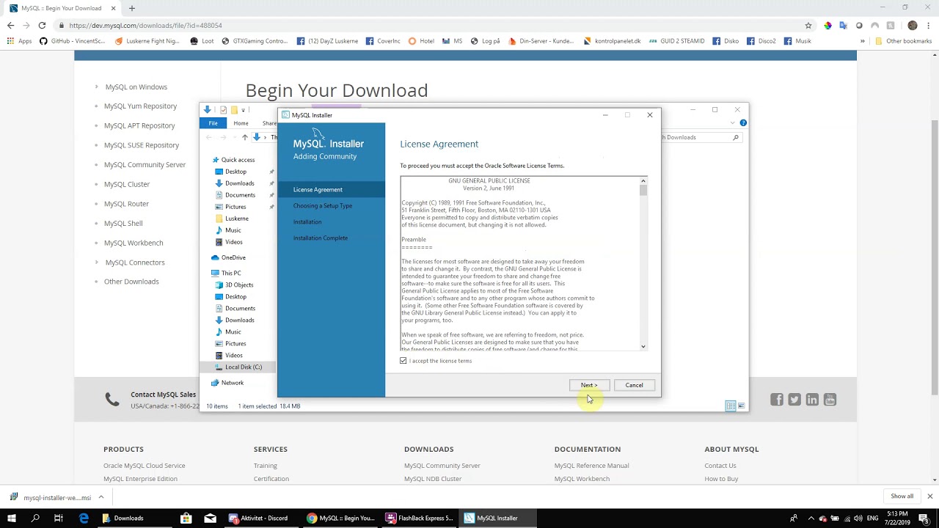Click Up arrow in File Explorer navigation
This screenshot has width=939, height=528.
coord(244,137)
